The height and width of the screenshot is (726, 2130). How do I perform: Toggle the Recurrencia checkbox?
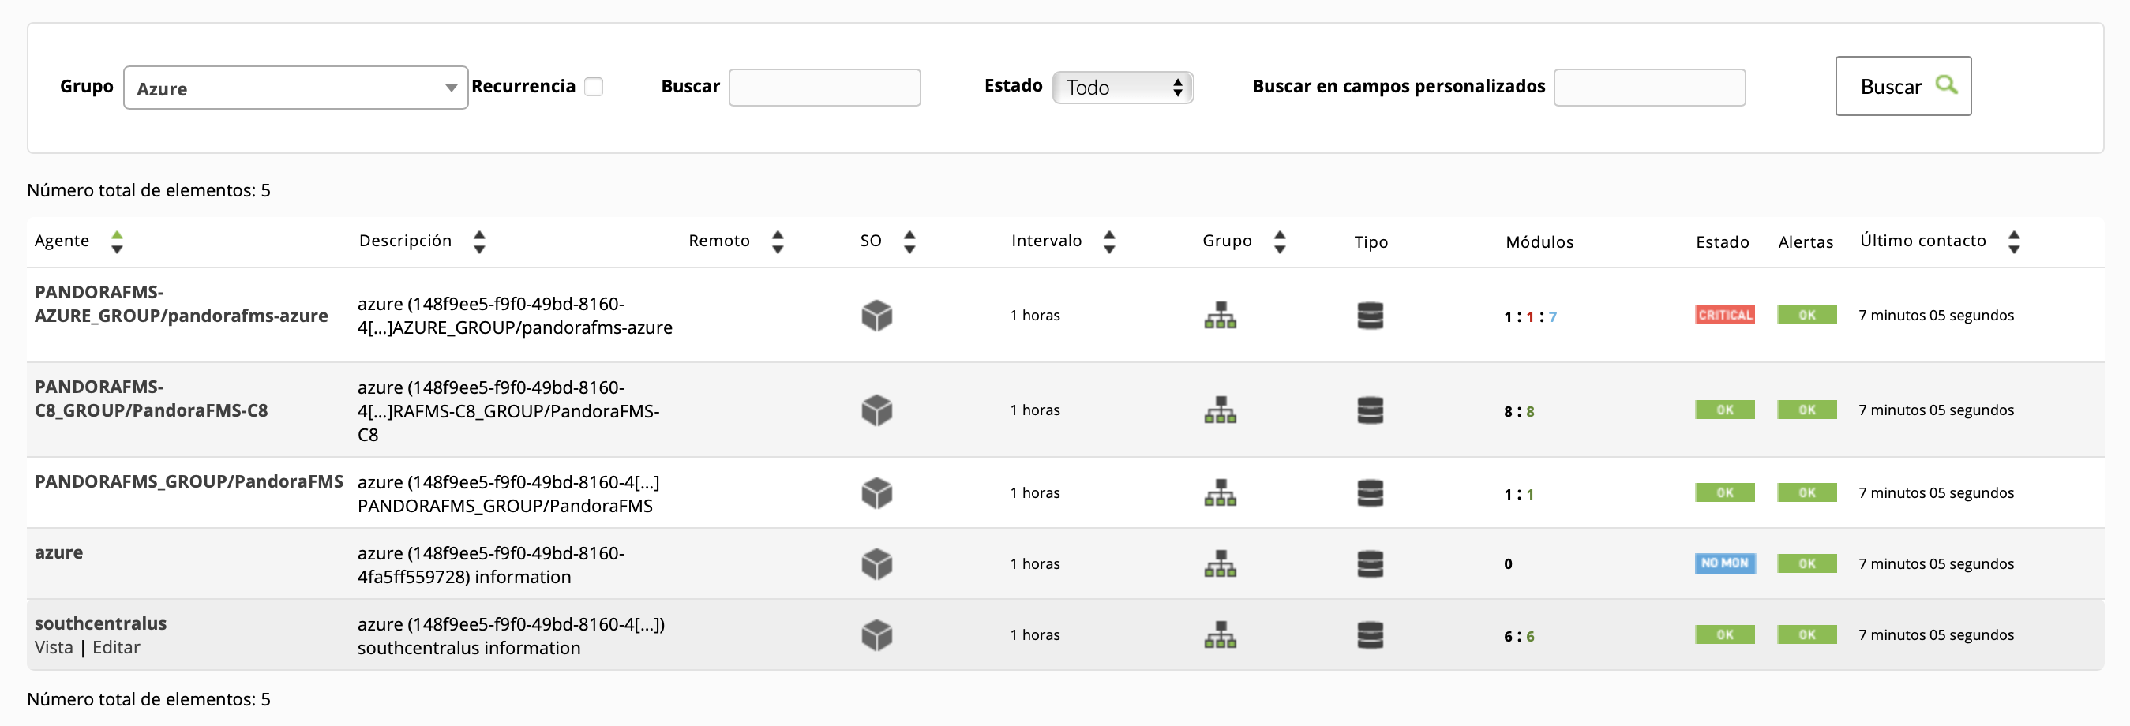[594, 87]
